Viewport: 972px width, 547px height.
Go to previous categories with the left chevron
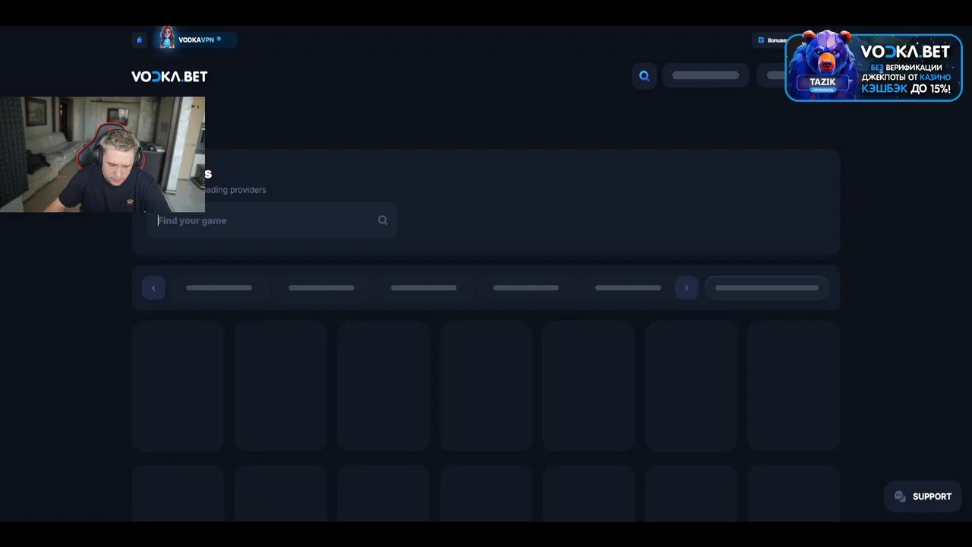(x=153, y=288)
